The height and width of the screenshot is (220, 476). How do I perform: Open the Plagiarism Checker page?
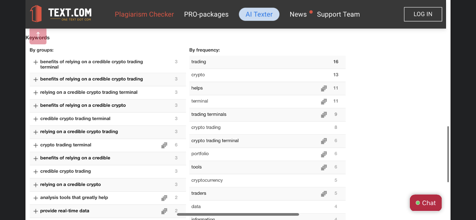click(144, 14)
